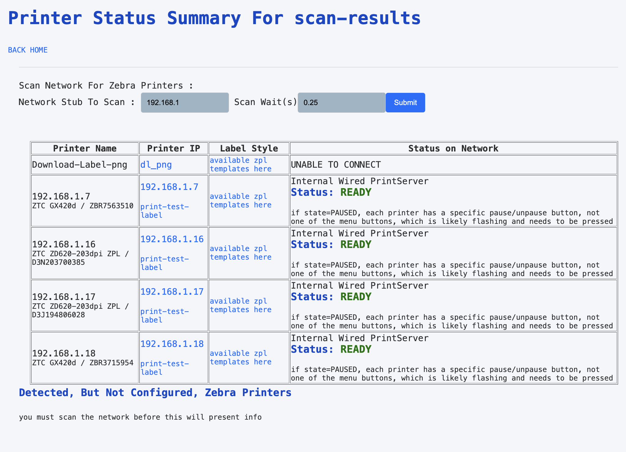
Task: Print test label on 192.168.1.16
Action: pyautogui.click(x=164, y=263)
